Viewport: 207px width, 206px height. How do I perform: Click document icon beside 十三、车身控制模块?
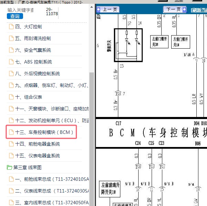click(11, 132)
